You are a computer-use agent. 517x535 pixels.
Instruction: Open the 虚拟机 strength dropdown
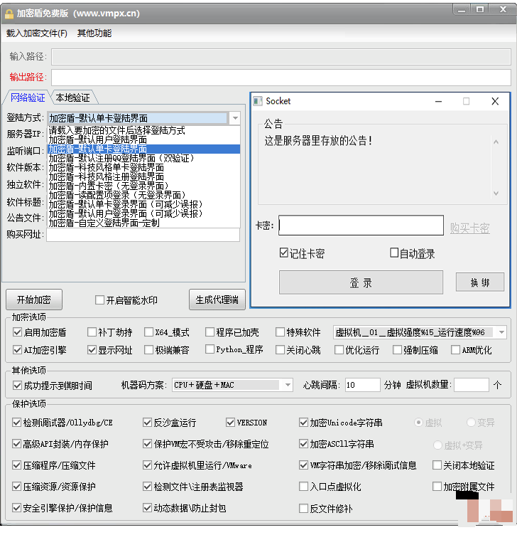tap(501, 332)
